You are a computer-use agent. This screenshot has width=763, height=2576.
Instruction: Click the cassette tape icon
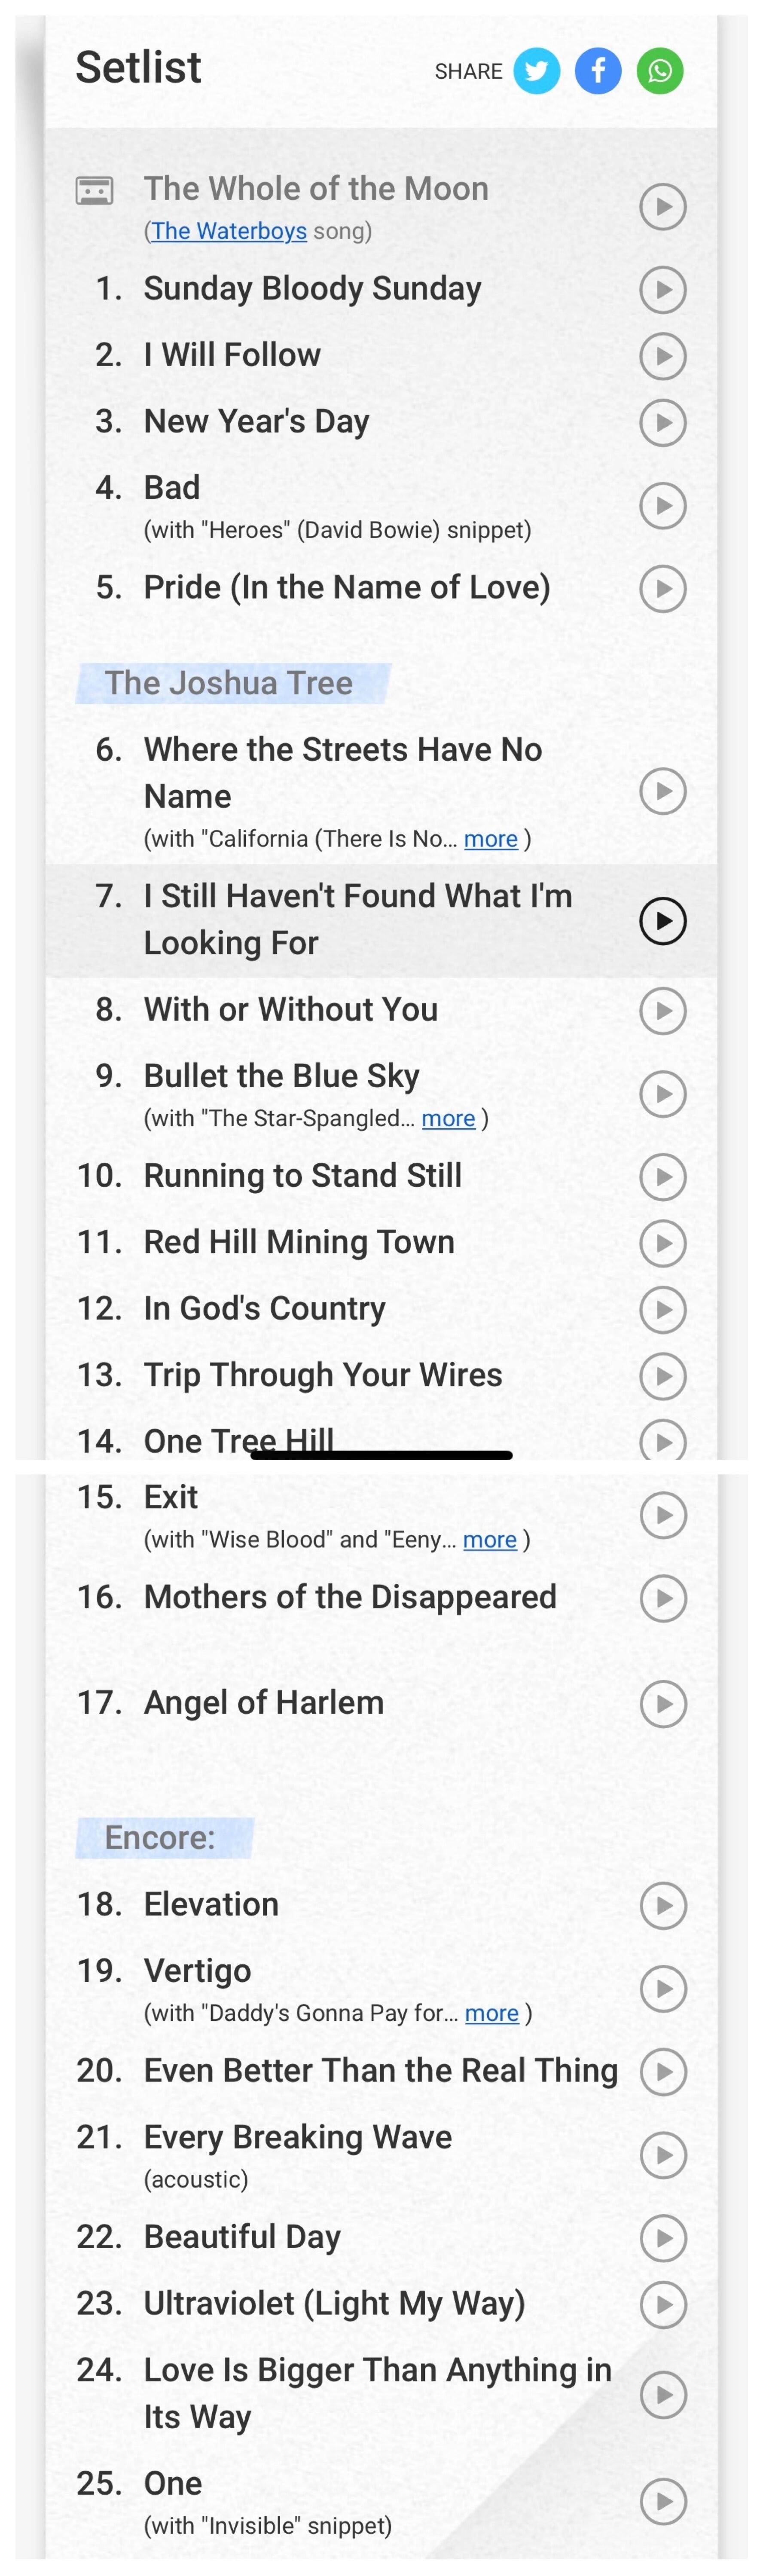(x=95, y=190)
